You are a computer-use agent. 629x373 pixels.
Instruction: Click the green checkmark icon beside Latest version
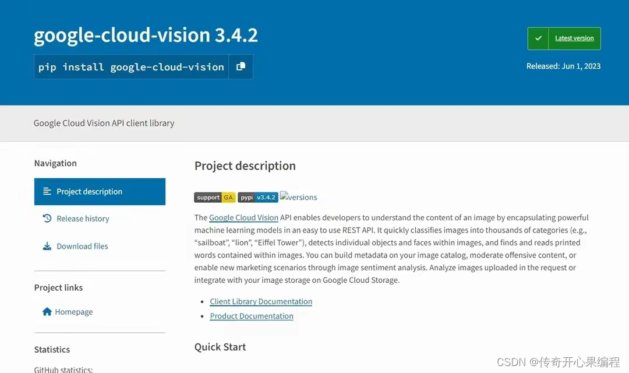(538, 38)
